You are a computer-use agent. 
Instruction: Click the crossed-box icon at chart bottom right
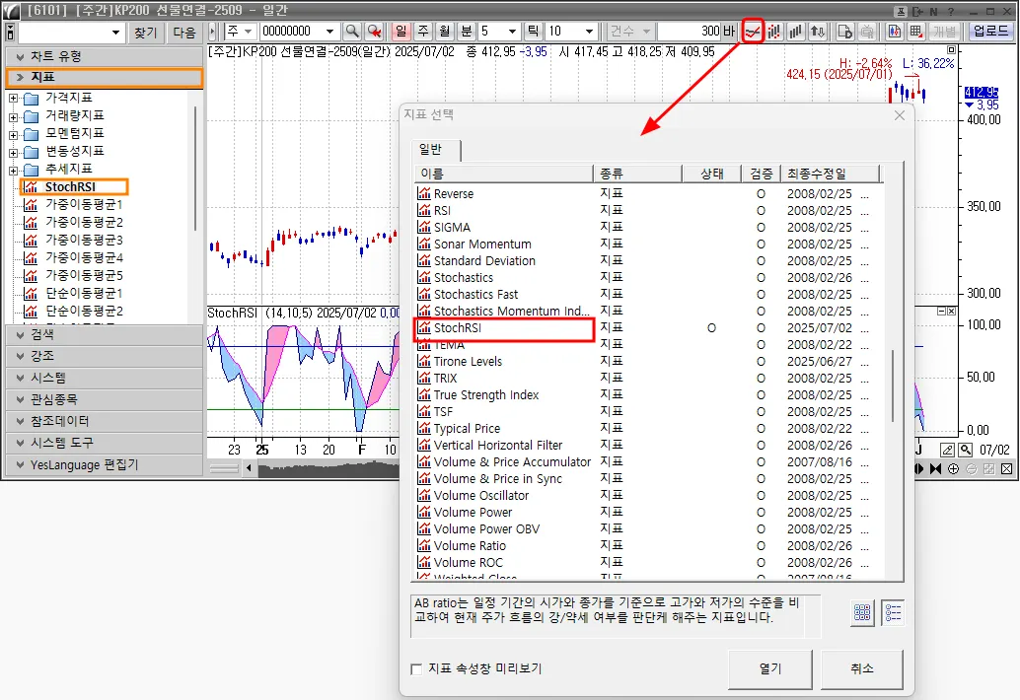tap(1006, 468)
